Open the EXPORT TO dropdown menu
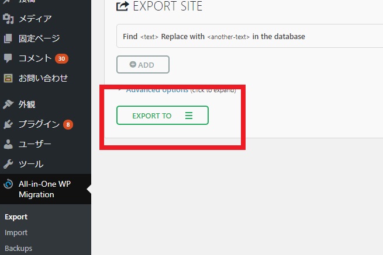Viewport: 383px width, 255px height. (x=163, y=116)
